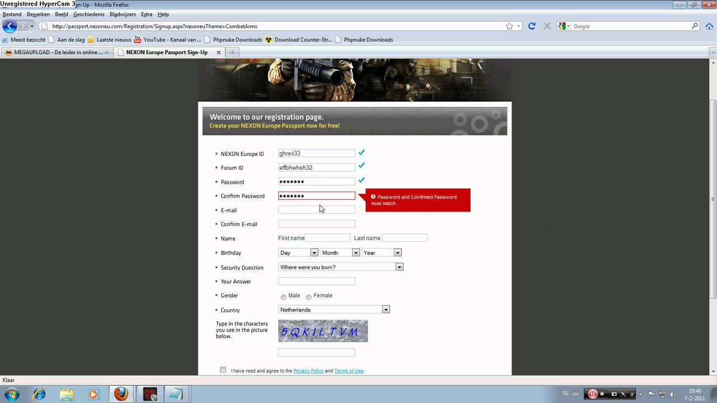Select the NEXON Europe Passport Sign-Up tab

tap(169, 52)
